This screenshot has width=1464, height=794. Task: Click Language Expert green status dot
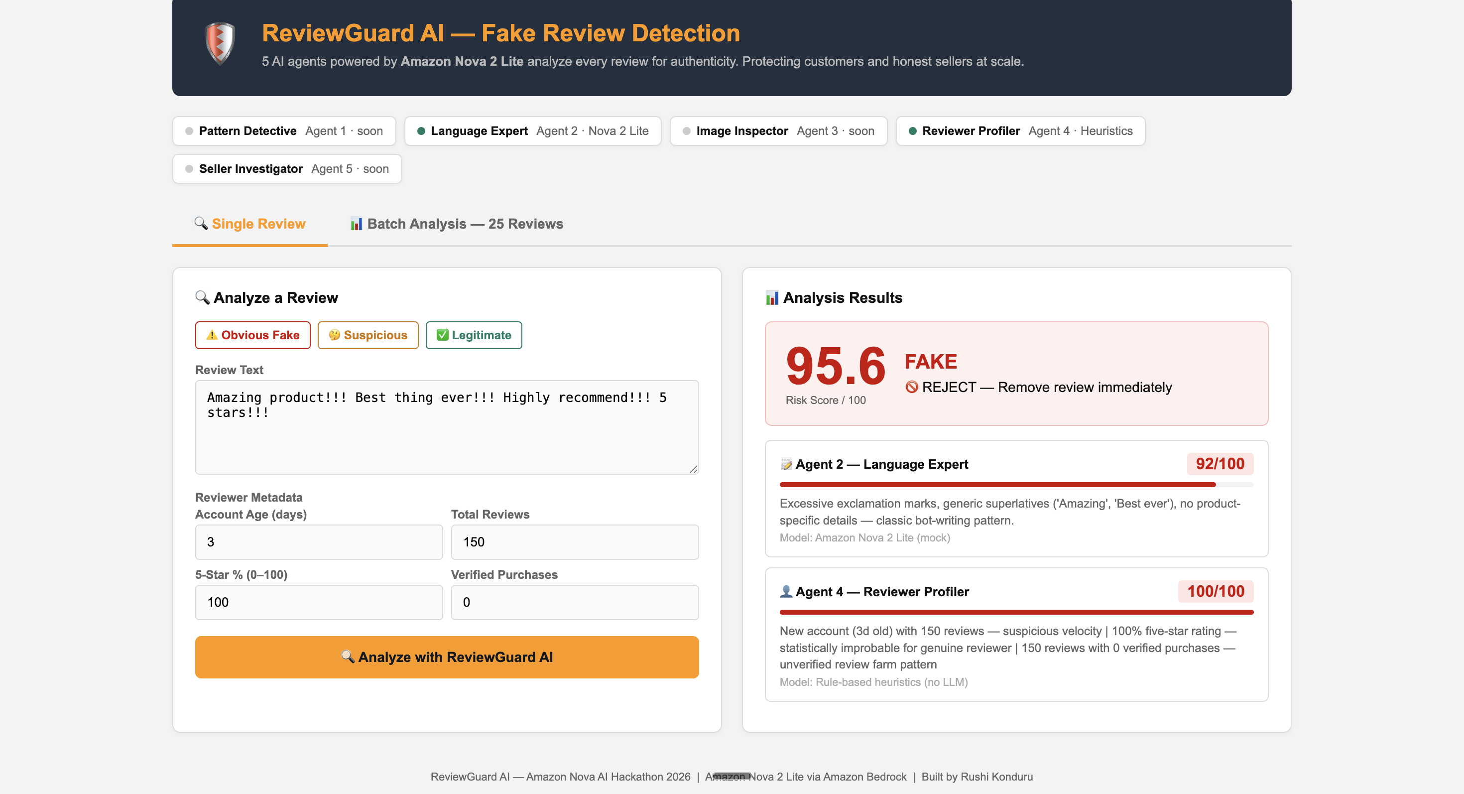point(421,132)
